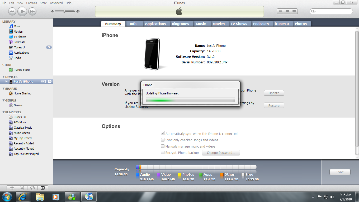
Task: Click the iPhone device picture
Action: (x=152, y=54)
